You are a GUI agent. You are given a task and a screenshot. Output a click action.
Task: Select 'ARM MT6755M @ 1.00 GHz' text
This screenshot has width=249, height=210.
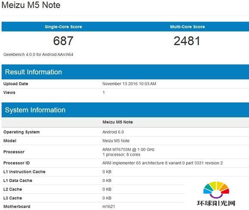[x=129, y=149]
